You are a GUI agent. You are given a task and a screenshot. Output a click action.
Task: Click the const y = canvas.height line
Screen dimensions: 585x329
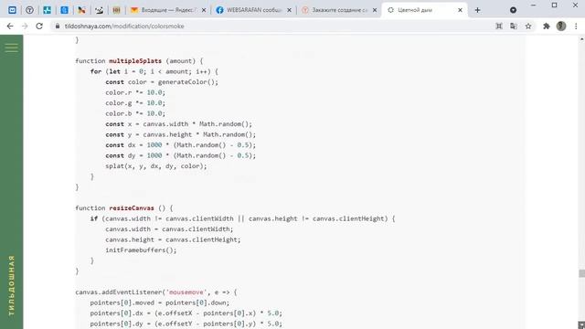coord(181,134)
